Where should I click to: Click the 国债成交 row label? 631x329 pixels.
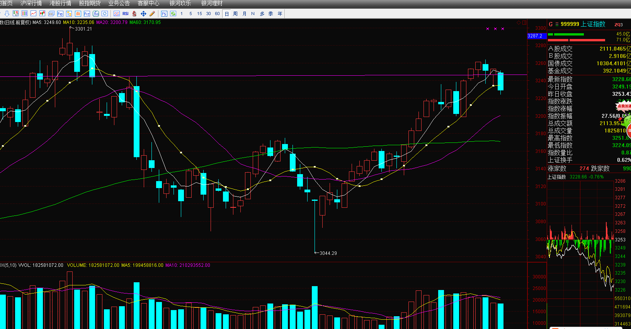tap(560, 64)
